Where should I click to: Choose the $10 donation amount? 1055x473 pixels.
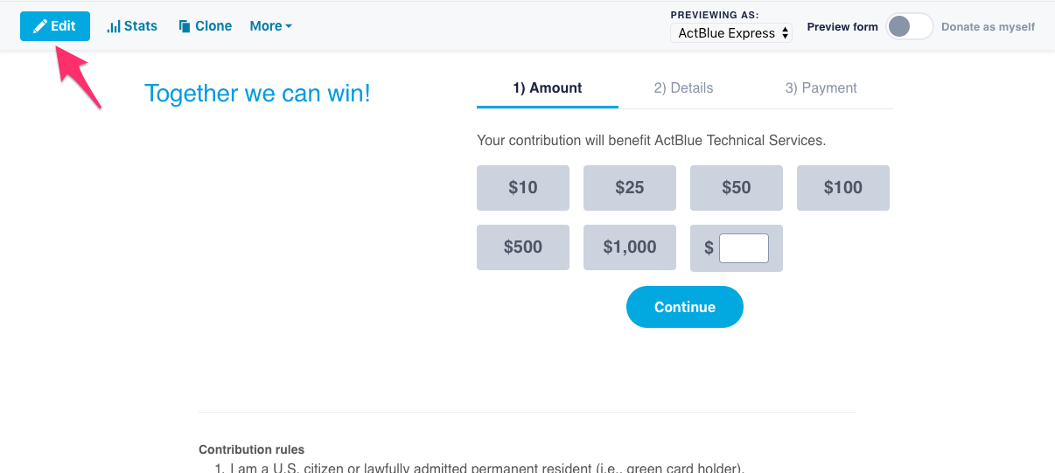point(523,188)
